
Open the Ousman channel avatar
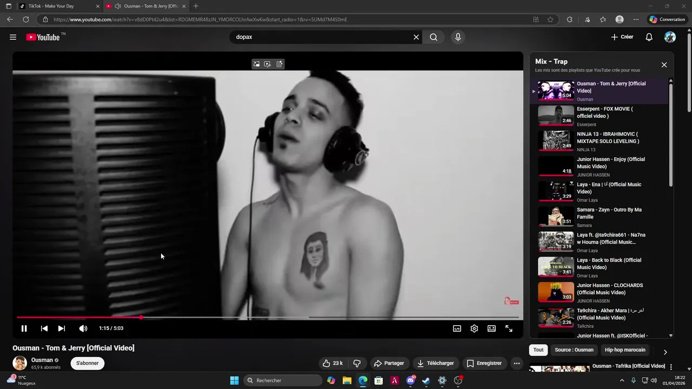20,363
